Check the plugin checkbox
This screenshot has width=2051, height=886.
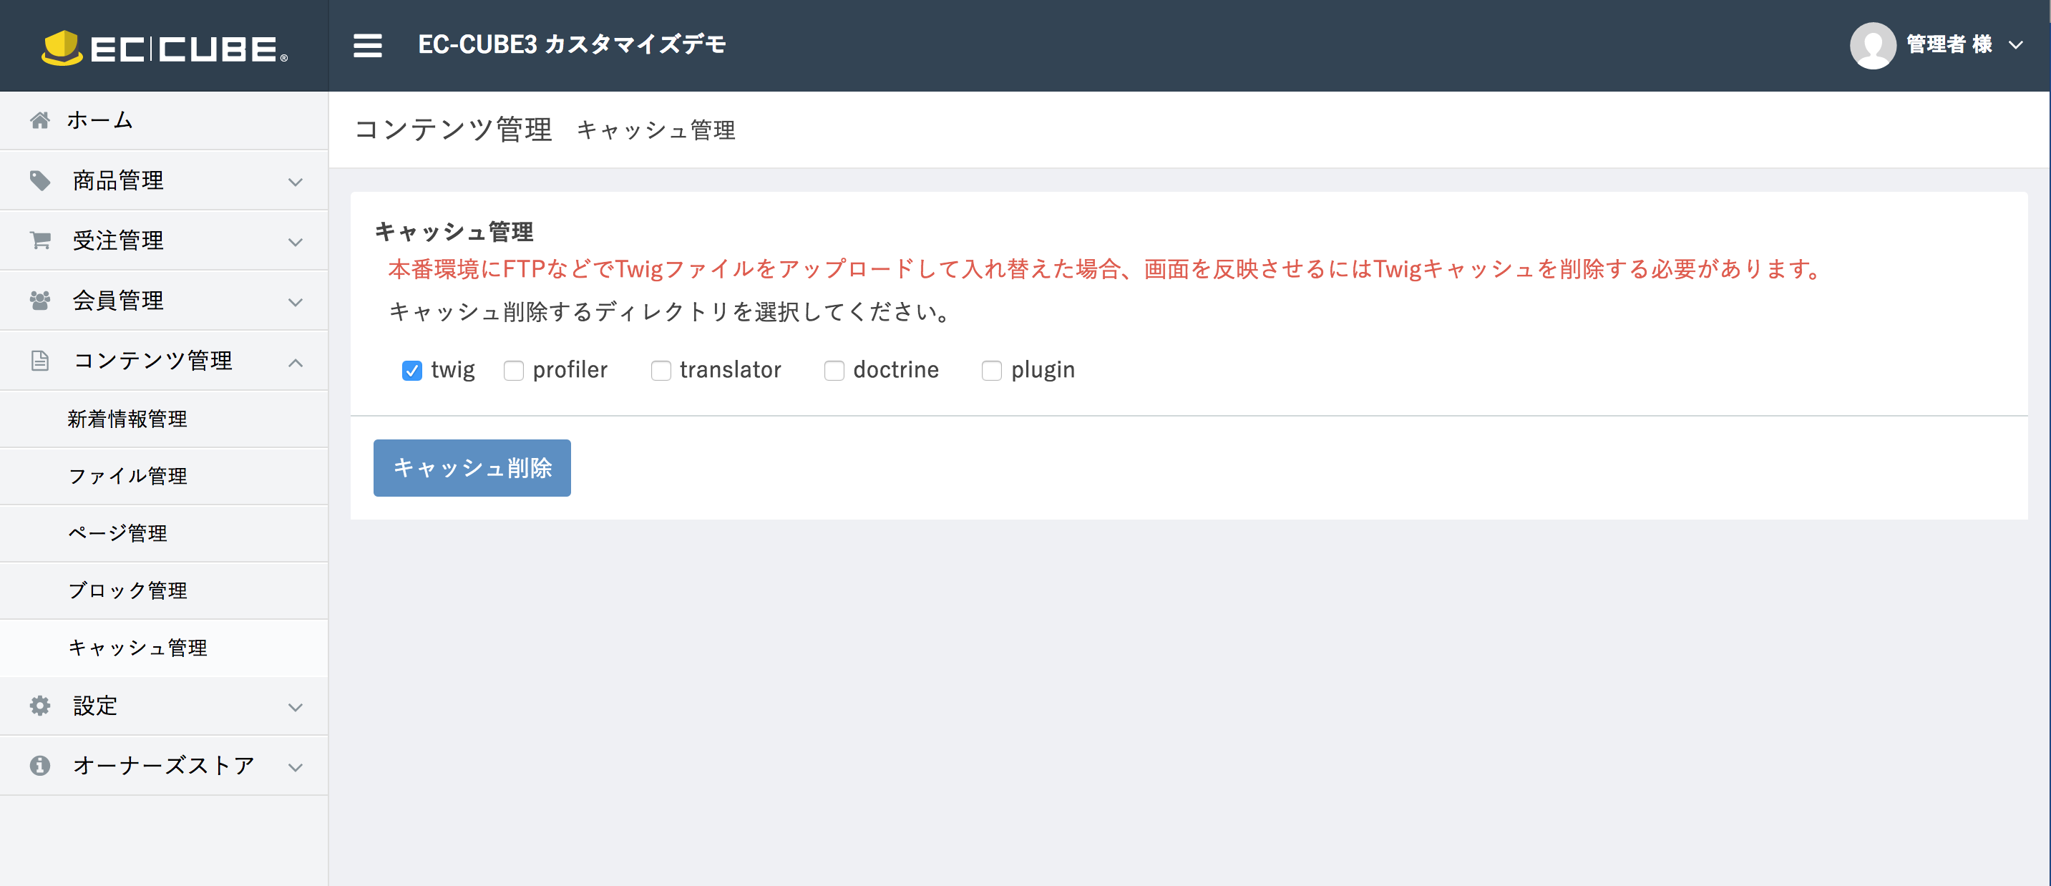[x=991, y=370]
